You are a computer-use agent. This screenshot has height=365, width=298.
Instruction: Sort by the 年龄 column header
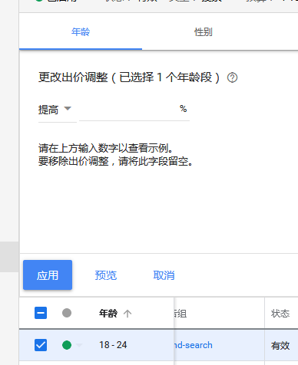point(108,313)
